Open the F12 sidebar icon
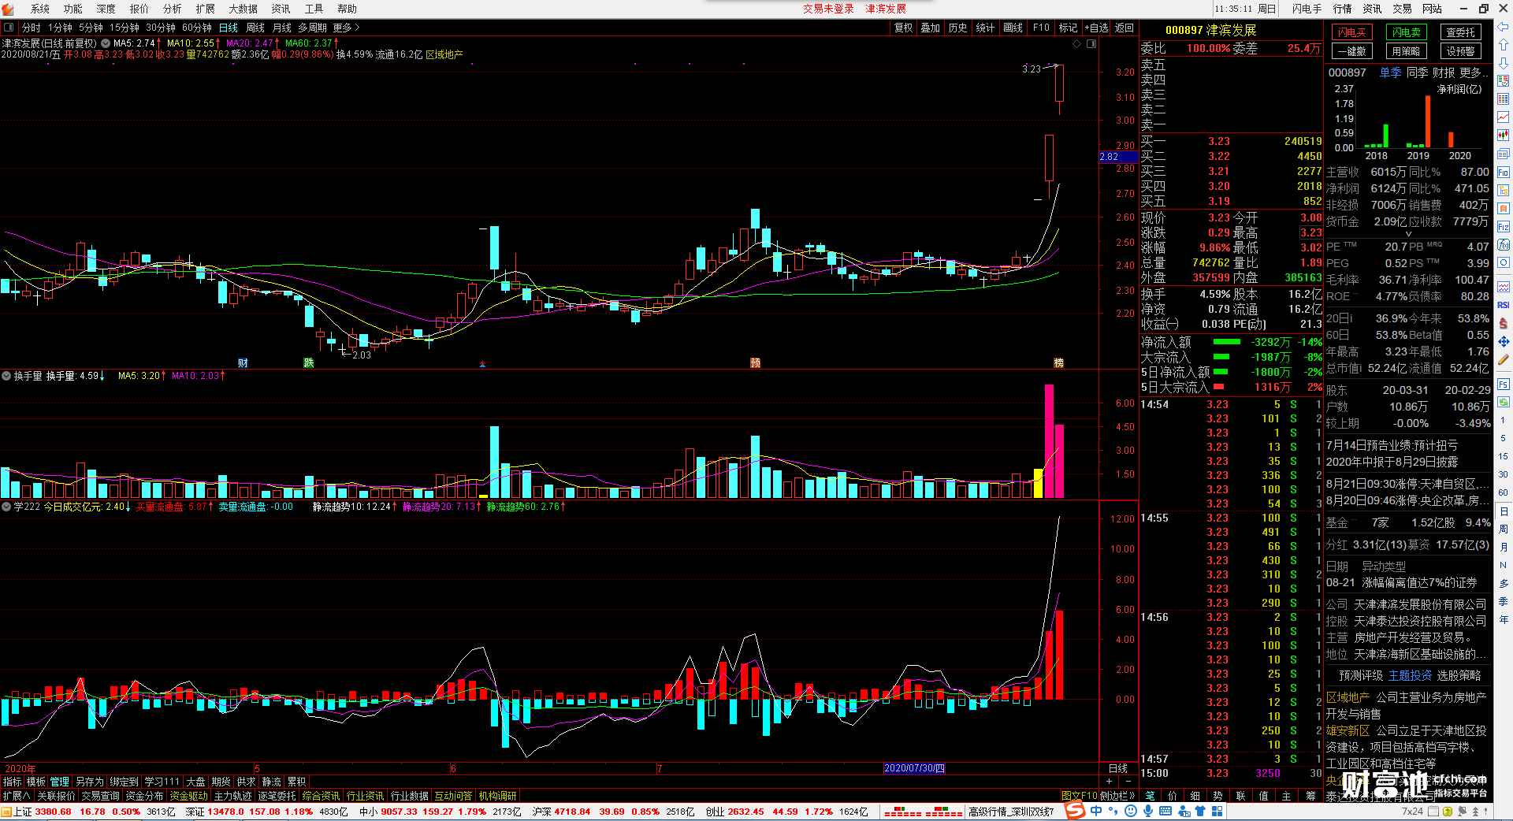Screen dimensions: 1513x821 tap(1504, 226)
